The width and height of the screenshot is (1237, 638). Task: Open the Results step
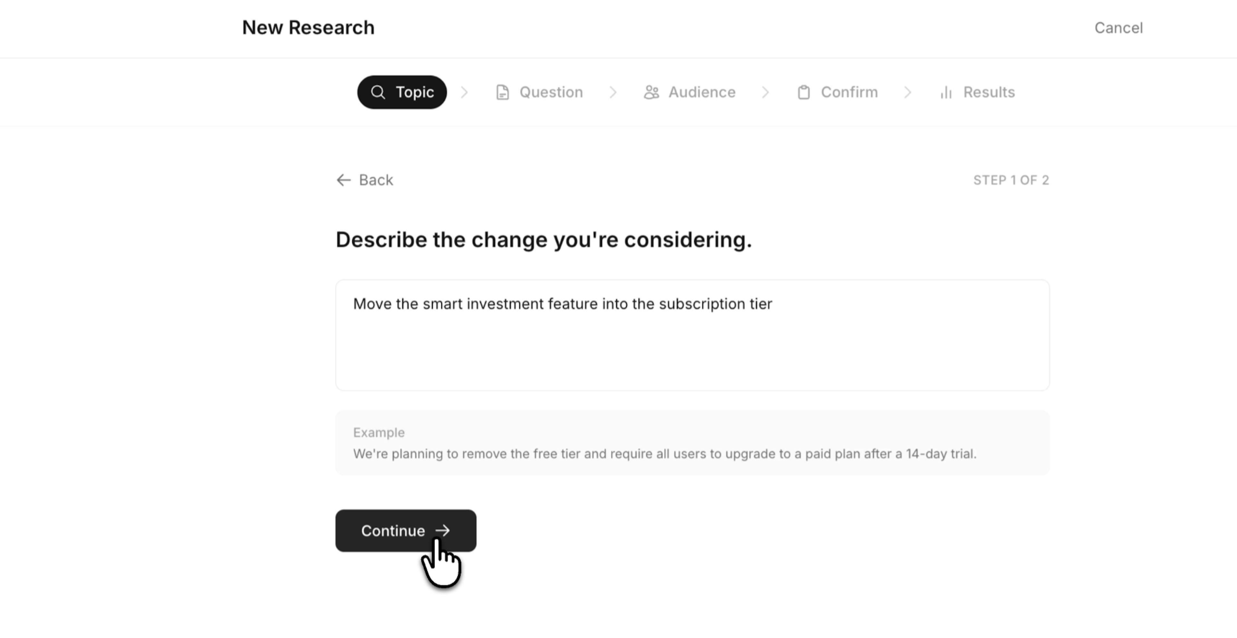pos(989,92)
